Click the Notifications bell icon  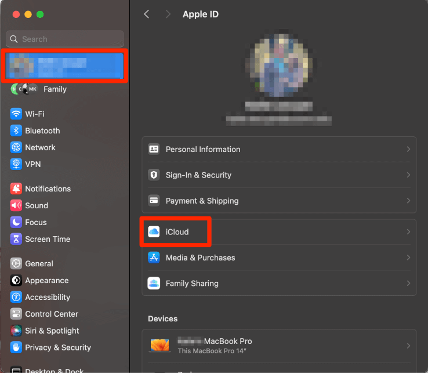click(16, 189)
